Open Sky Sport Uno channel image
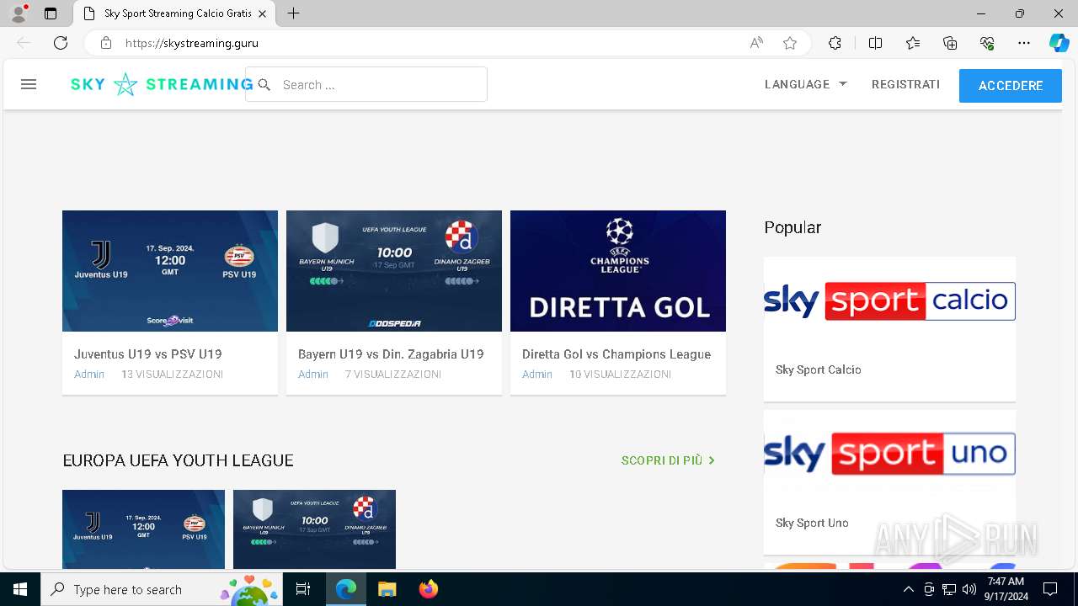The width and height of the screenshot is (1078, 606). 889,454
